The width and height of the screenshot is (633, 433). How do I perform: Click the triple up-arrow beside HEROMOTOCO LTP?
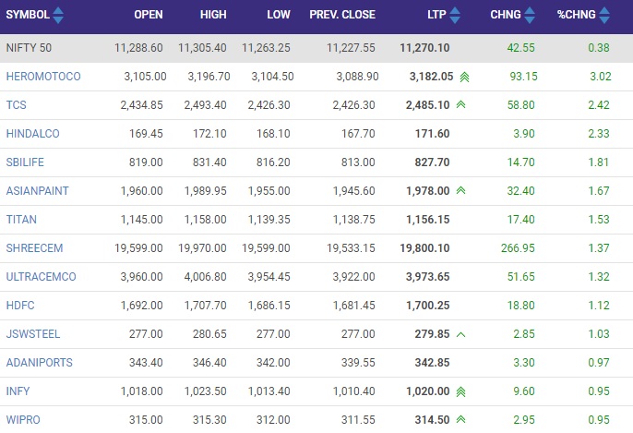pyautogui.click(x=465, y=77)
